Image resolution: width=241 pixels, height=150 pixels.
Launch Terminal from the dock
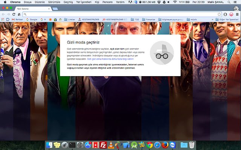coord(72,145)
